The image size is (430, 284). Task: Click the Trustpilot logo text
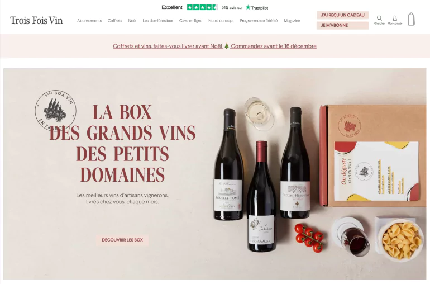coord(257,8)
